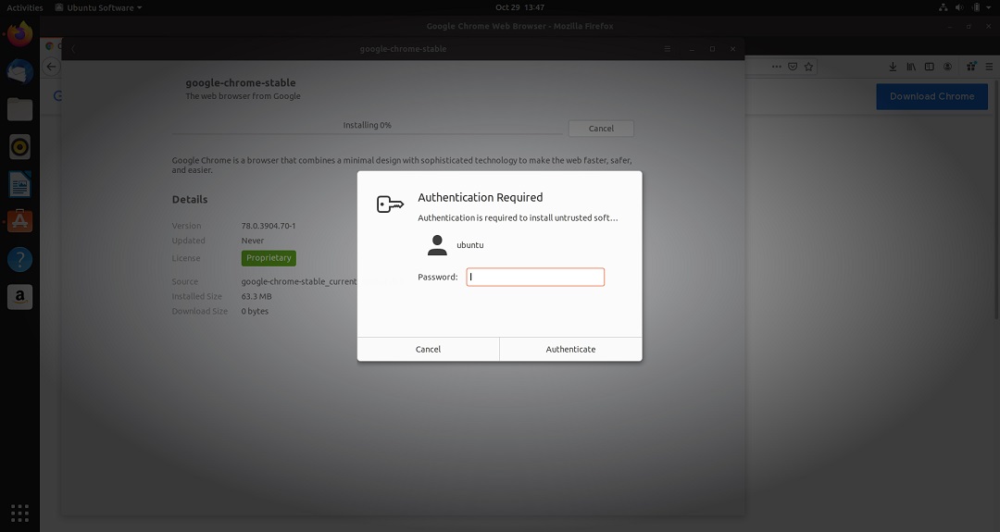Open the Firefox What's New gift icon

click(x=971, y=67)
